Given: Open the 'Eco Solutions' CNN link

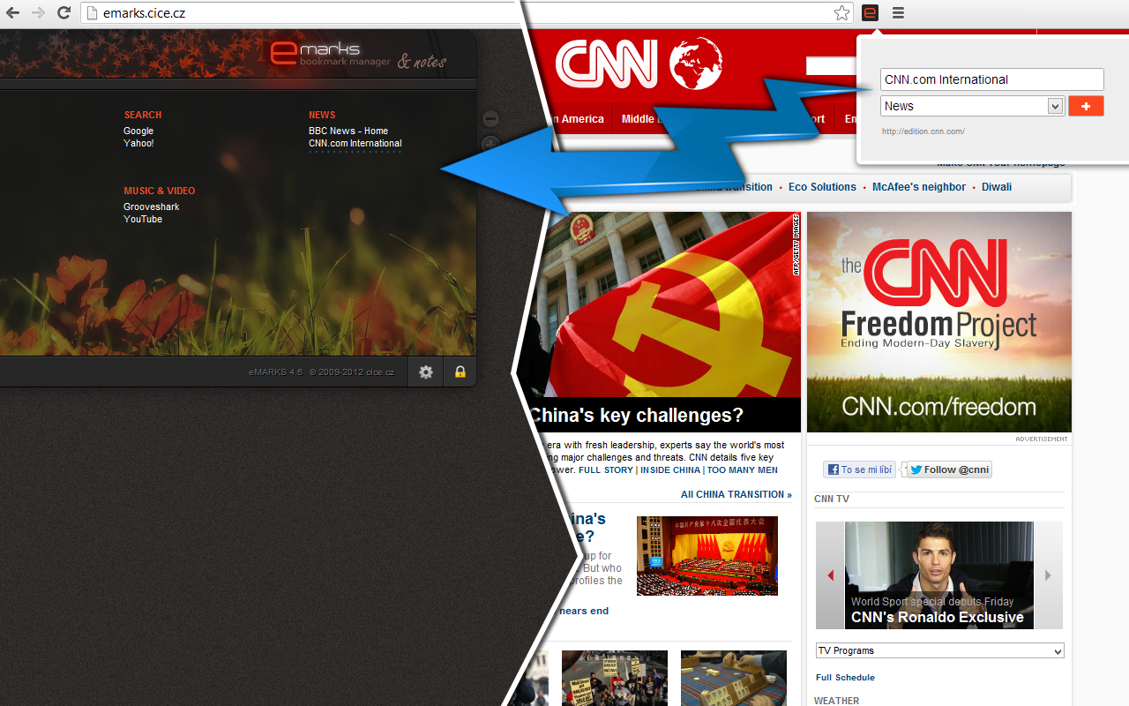Looking at the screenshot, I should click(822, 187).
